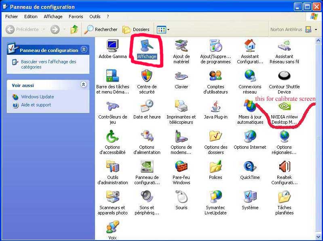The image size is (323, 241).
Task: Open Barre des tâches et menu Démarrer
Action: pyautogui.click(x=112, y=82)
